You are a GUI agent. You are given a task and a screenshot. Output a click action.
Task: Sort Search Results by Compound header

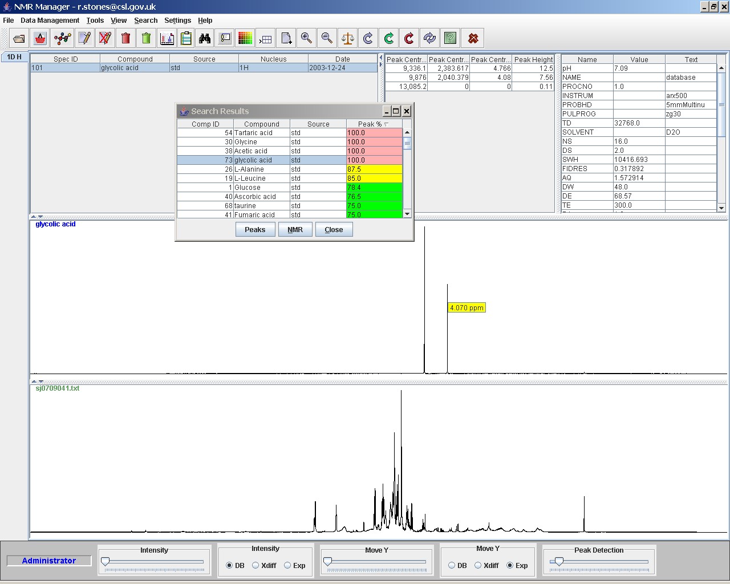262,124
